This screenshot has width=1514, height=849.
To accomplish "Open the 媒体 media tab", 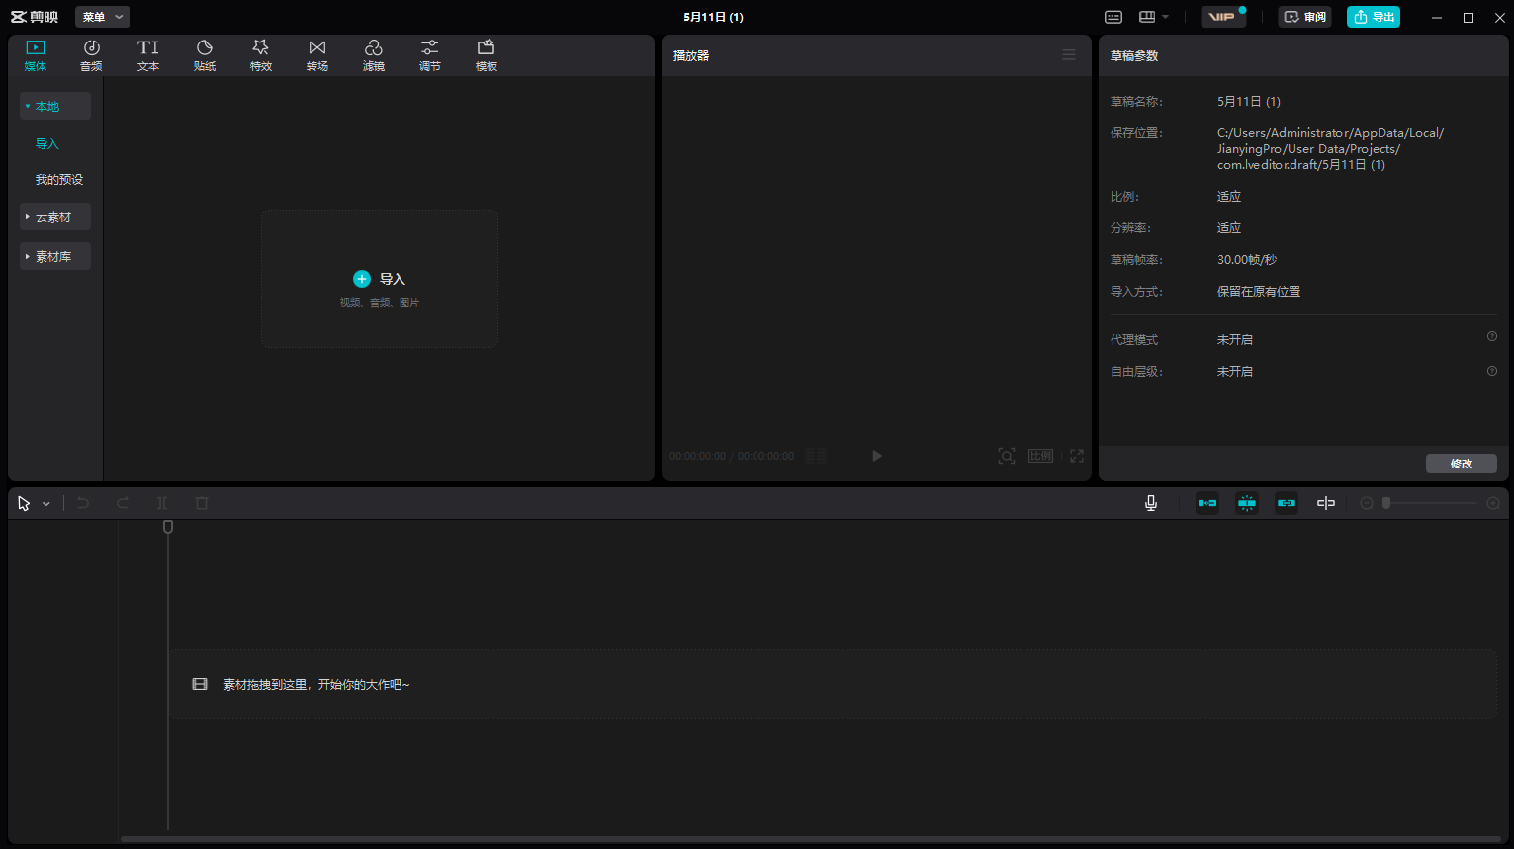I will [36, 55].
